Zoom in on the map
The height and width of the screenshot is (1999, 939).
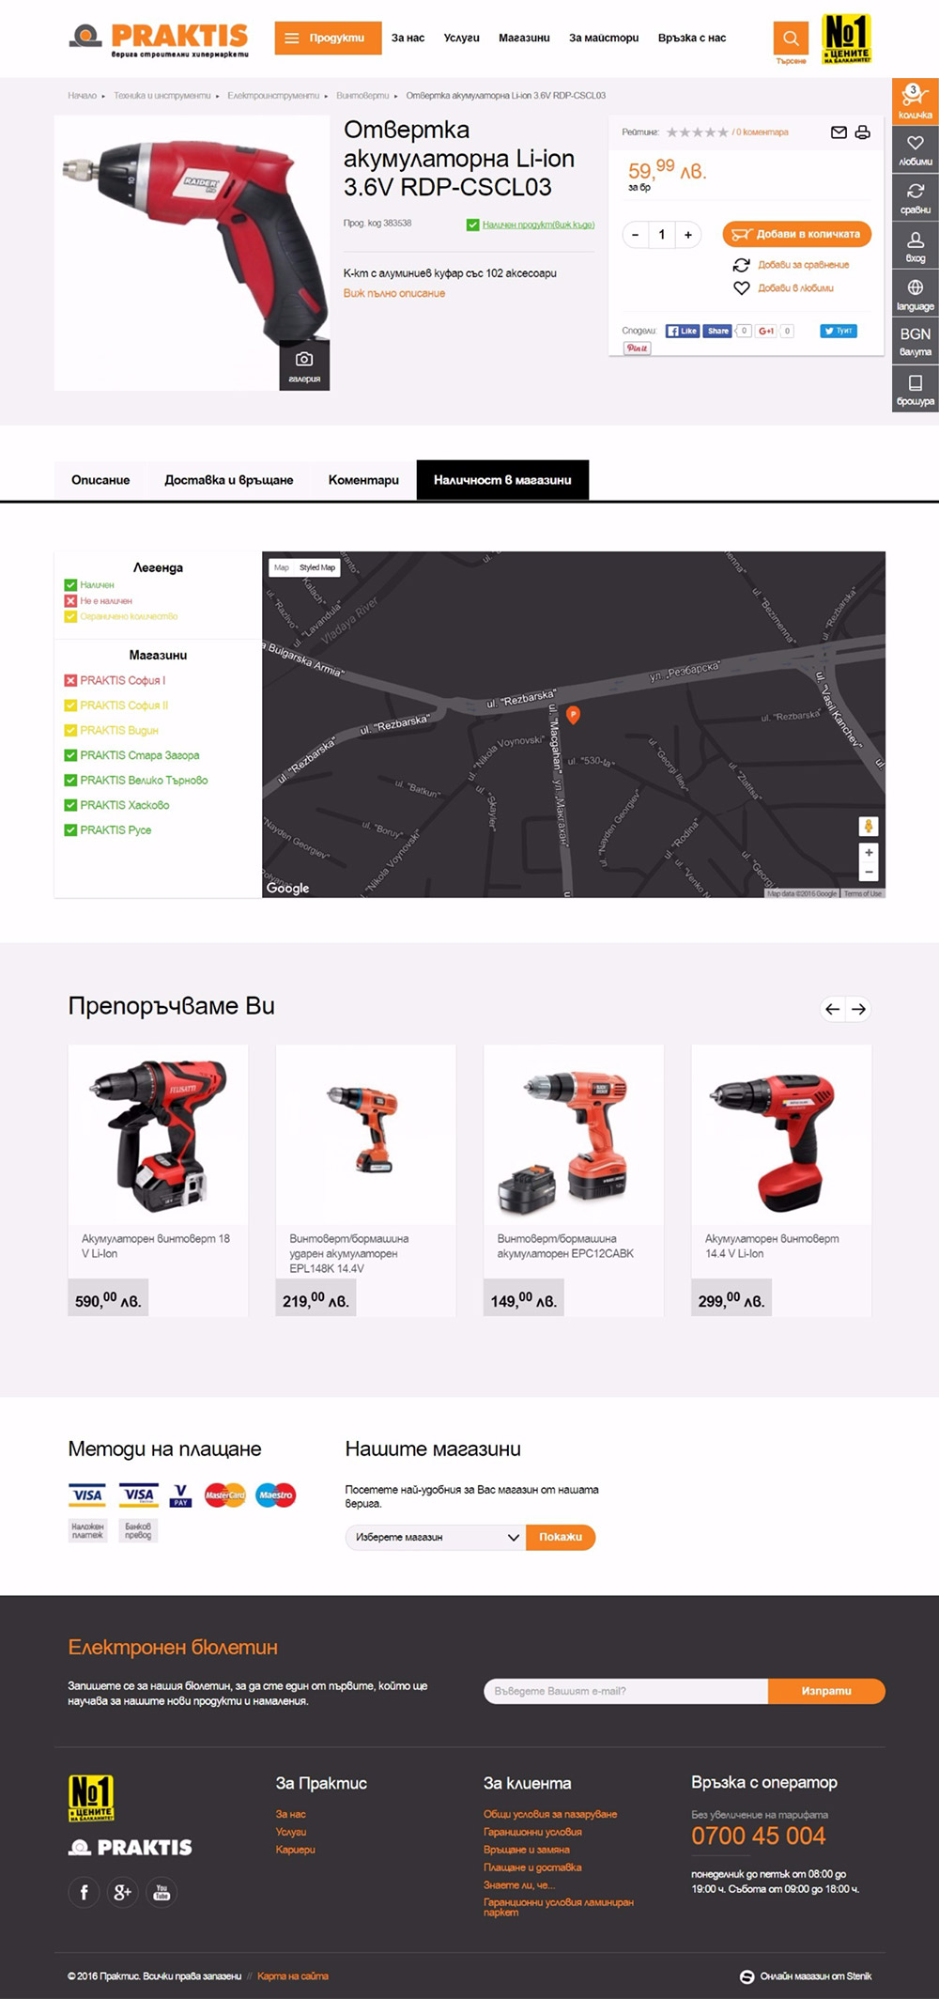[869, 852]
